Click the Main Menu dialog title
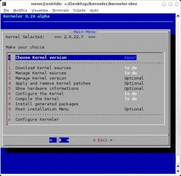The height and width of the screenshot is (176, 181). click(84, 32)
